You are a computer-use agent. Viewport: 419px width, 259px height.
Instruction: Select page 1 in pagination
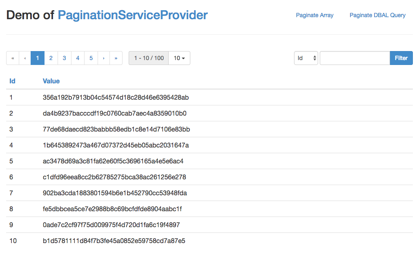click(38, 58)
